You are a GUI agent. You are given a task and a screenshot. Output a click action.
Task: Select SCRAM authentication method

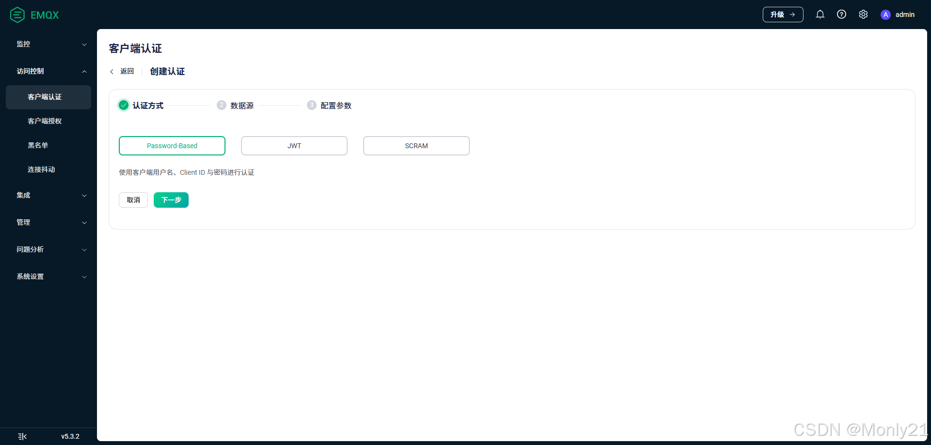pos(417,146)
